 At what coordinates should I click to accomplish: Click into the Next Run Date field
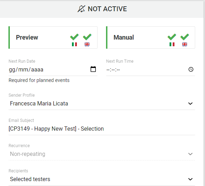53,69
